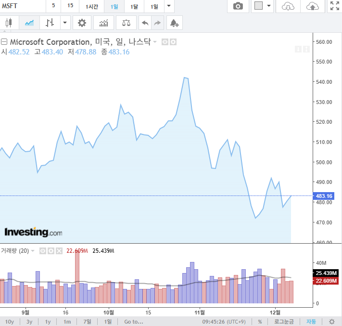Hide the Microsoft Corporation series using eye icon
The height and width of the screenshot is (326, 342).
coord(165,42)
